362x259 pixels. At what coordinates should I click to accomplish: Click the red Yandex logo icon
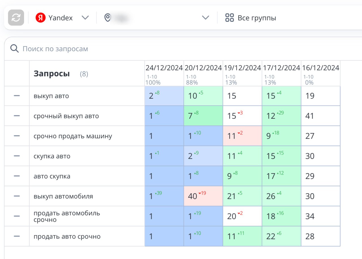[40, 18]
